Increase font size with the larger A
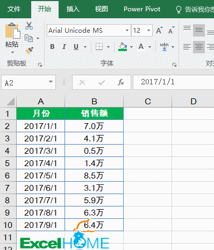This screenshot has width=214, height=250. [x=159, y=30]
